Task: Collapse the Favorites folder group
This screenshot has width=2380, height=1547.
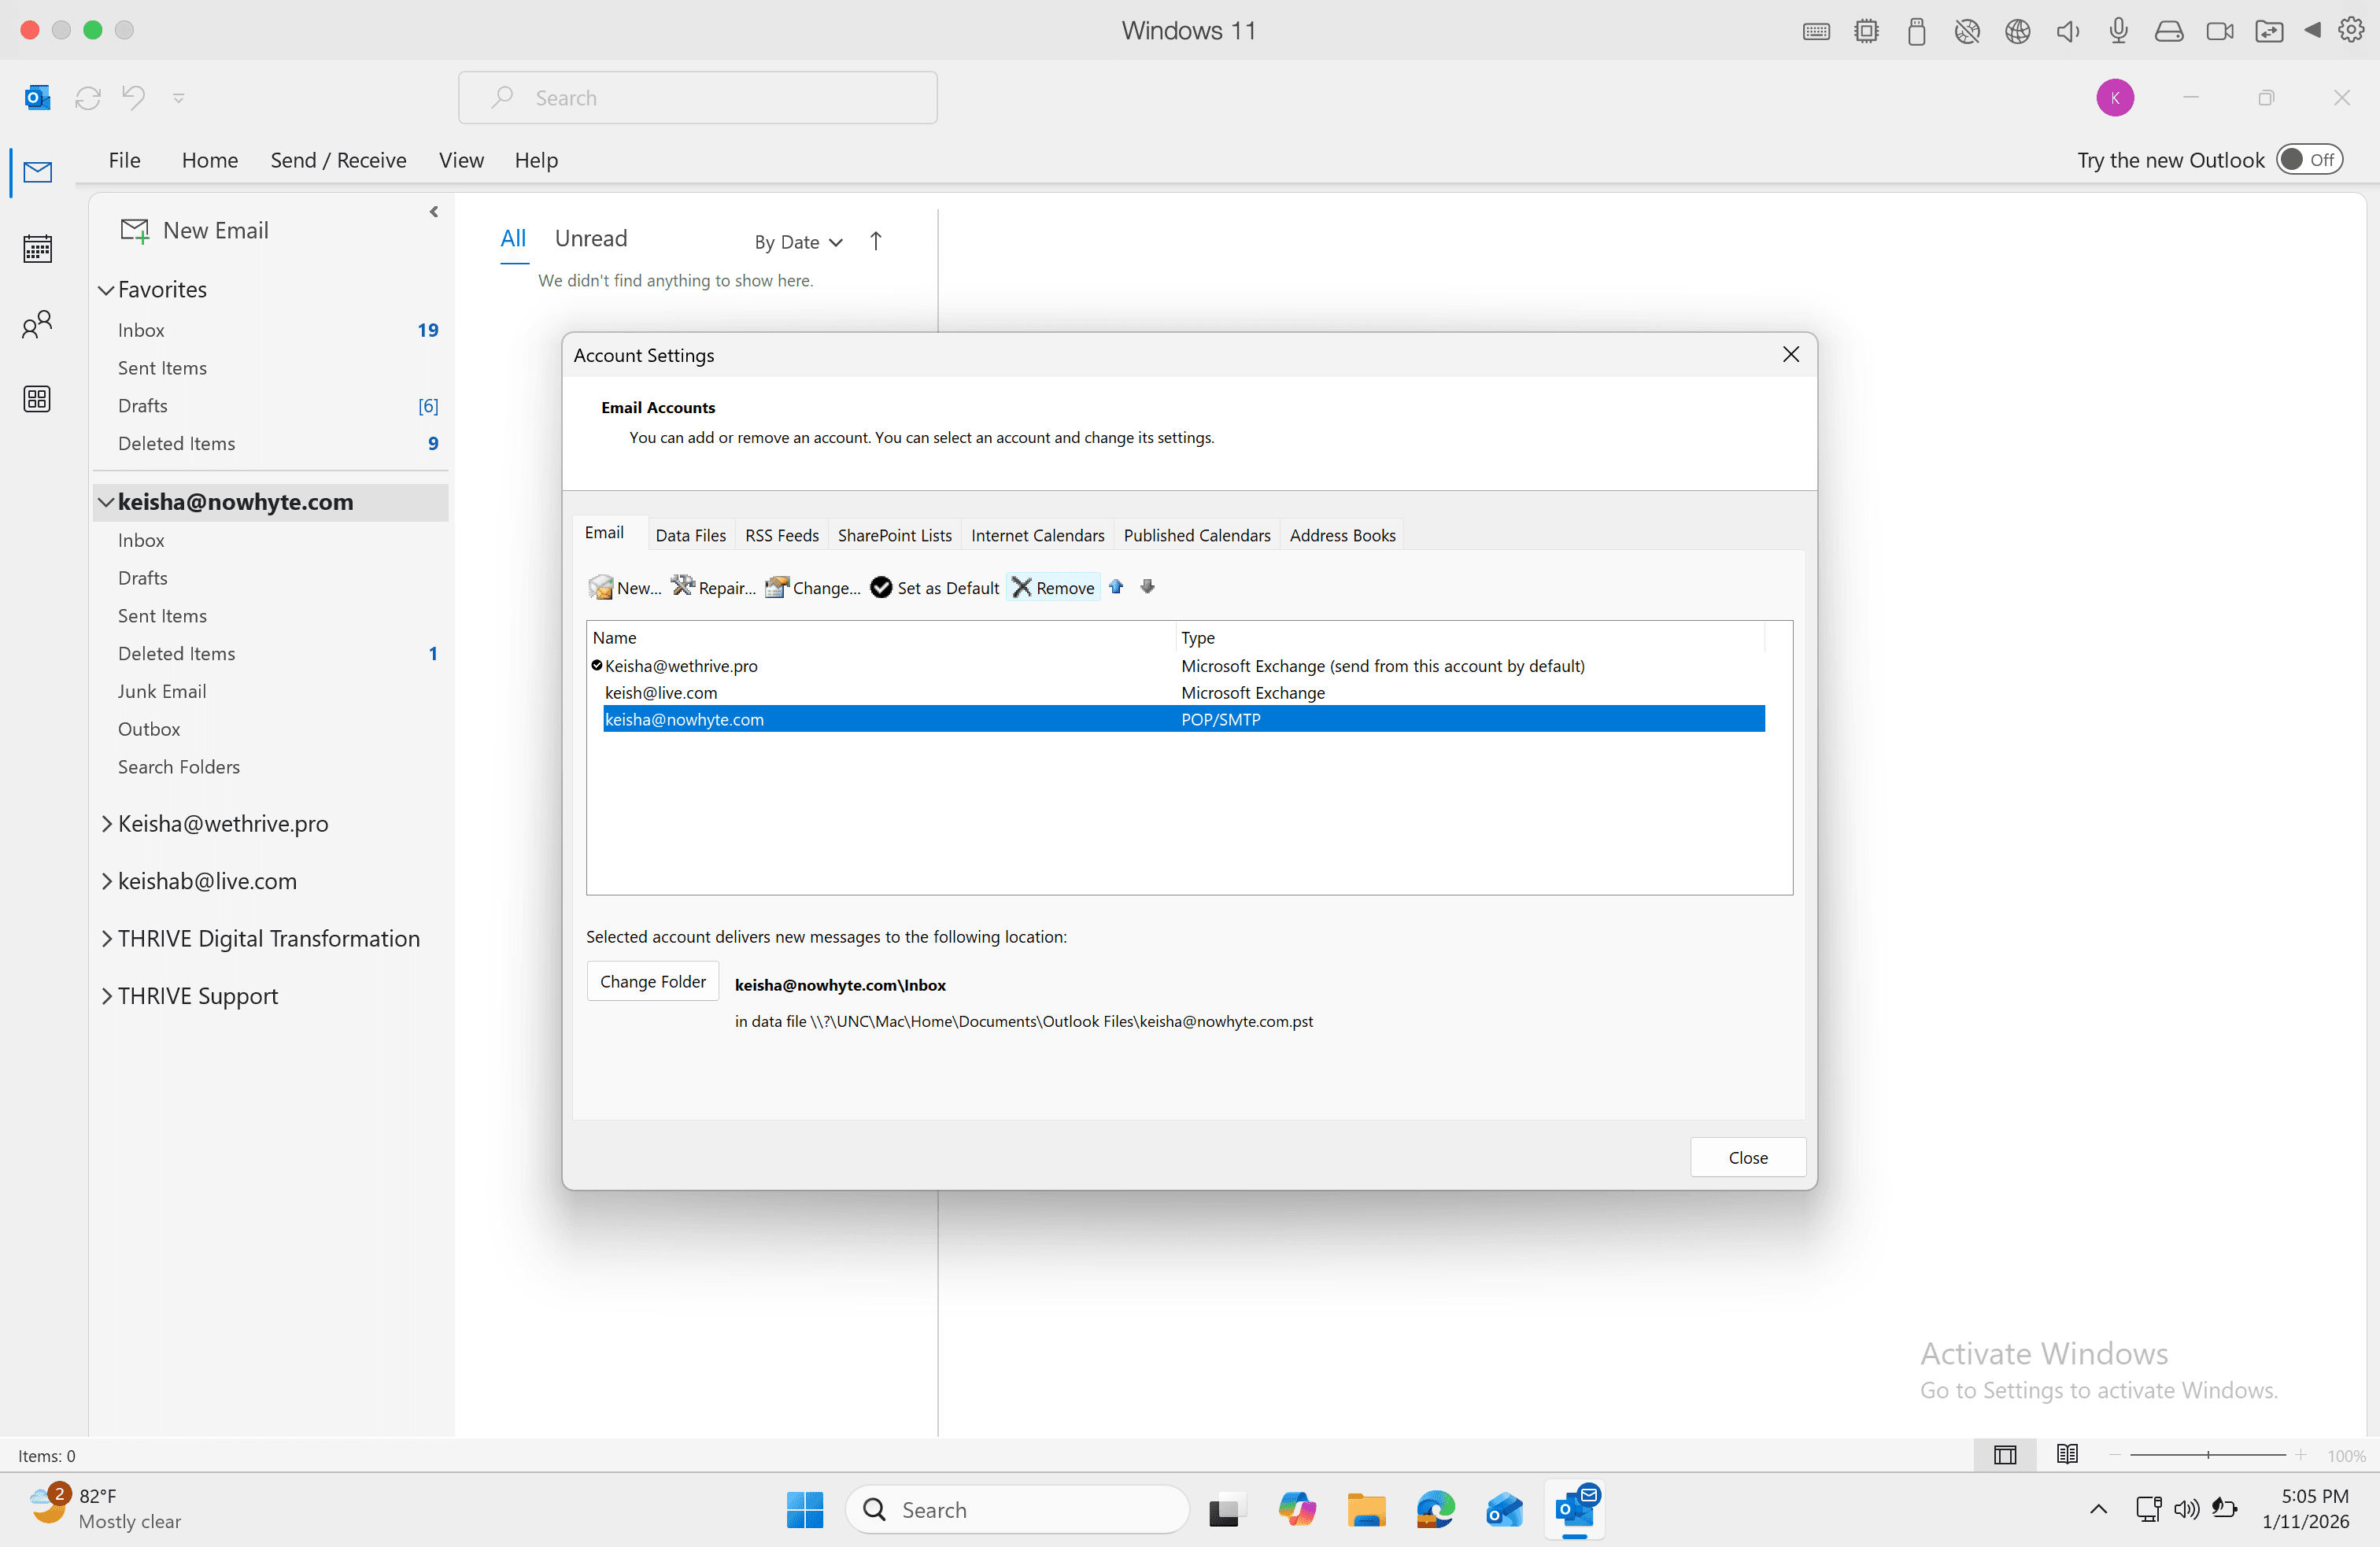Action: (x=106, y=290)
